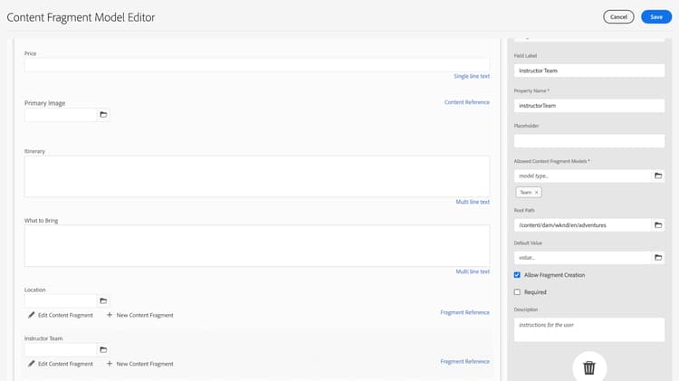Viewport: 679px width, 381px height.
Task: Click pencil icon under Instructor Team field
Action: click(x=31, y=364)
